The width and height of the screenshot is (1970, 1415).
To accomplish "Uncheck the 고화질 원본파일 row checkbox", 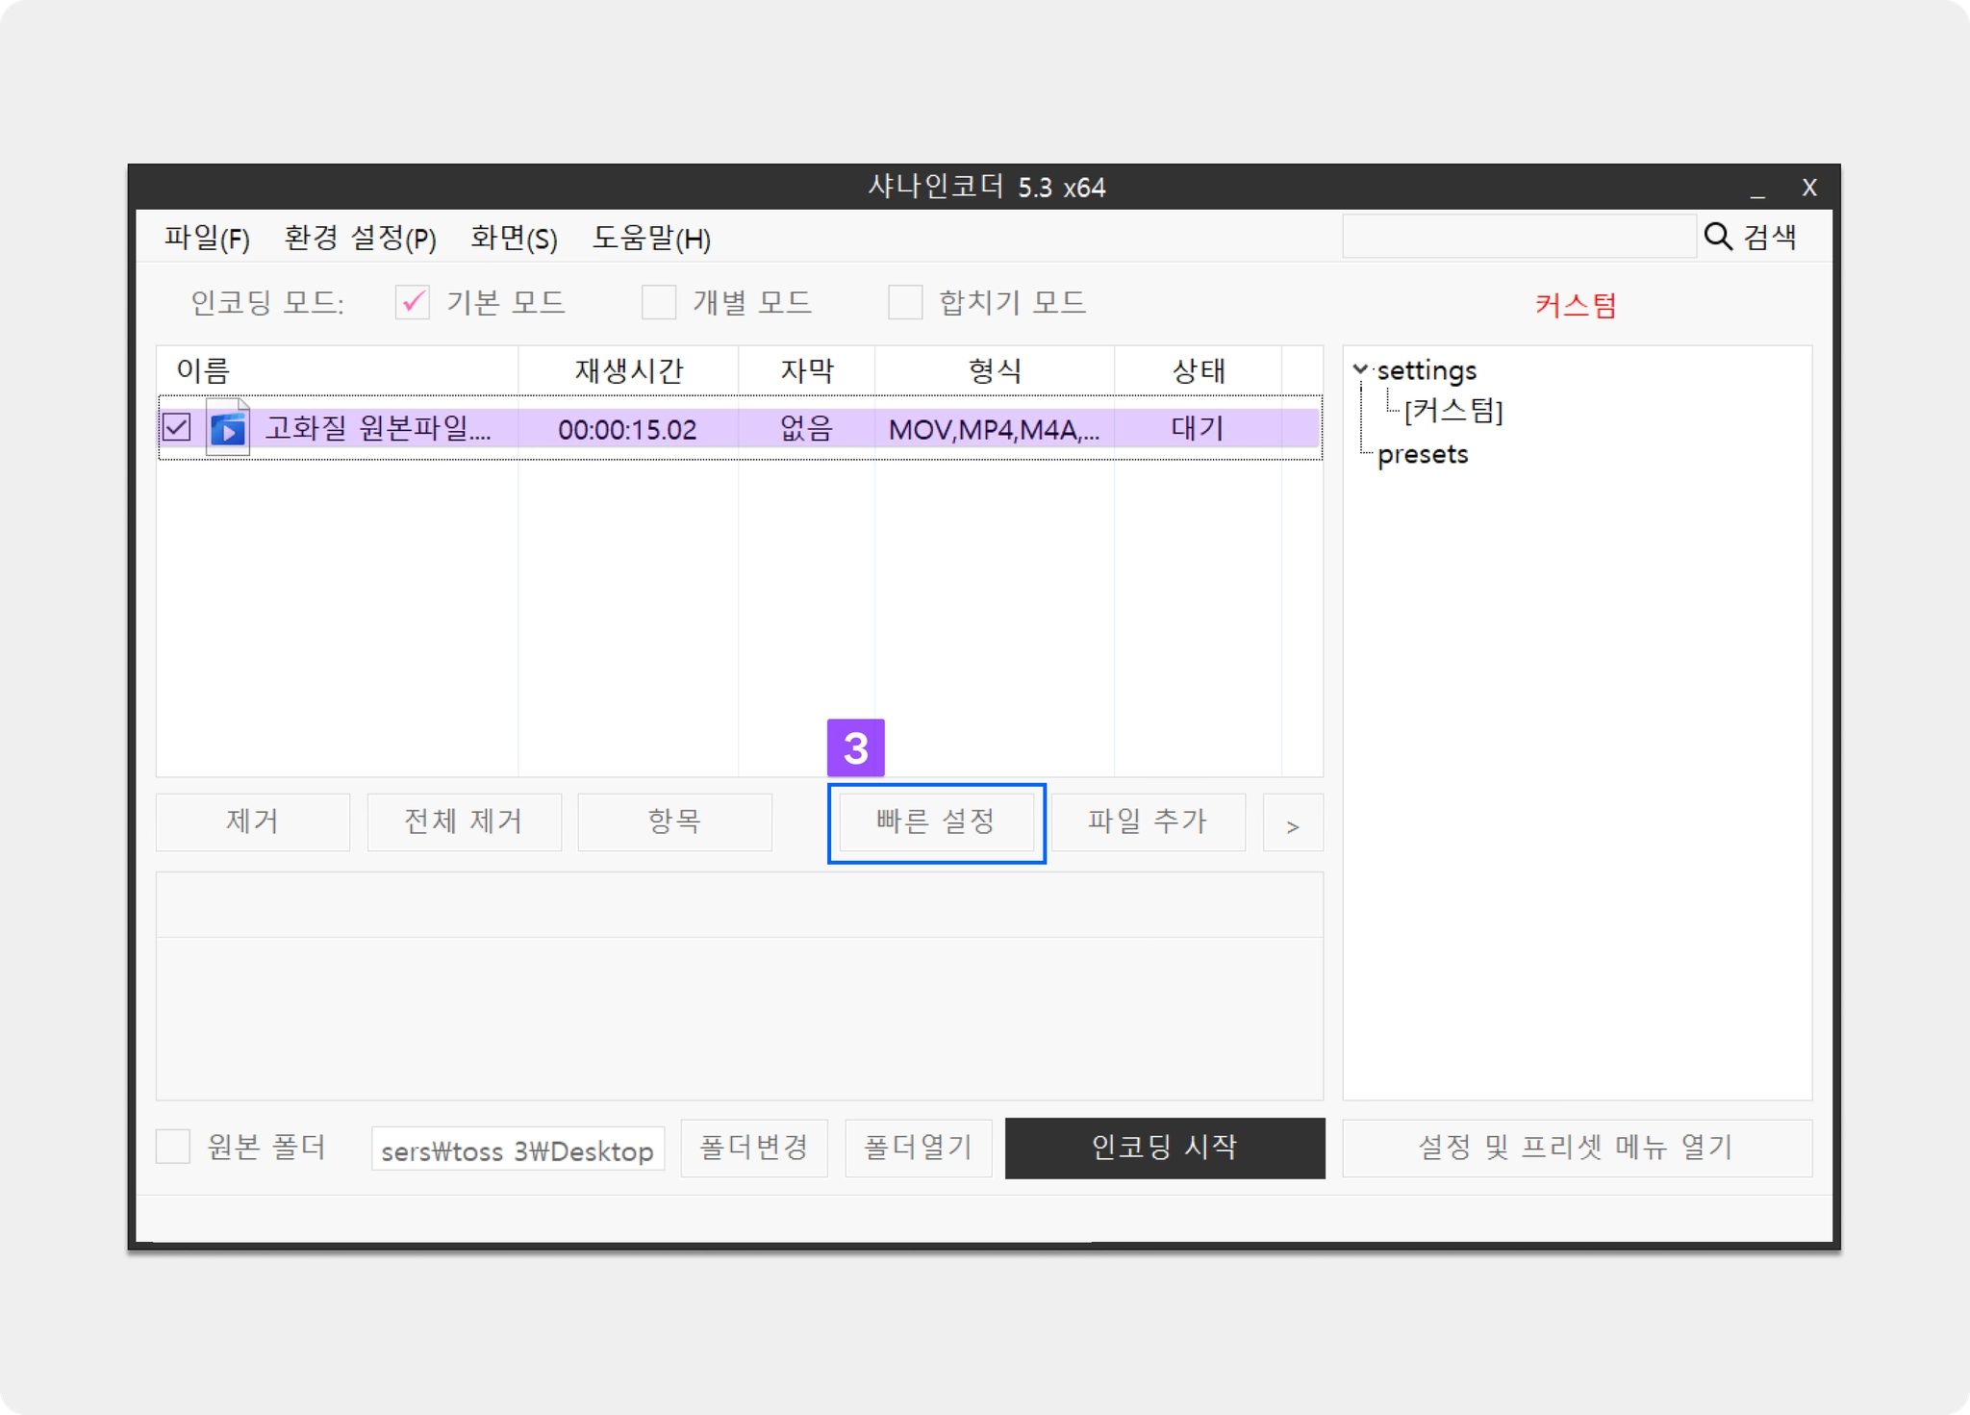I will coord(177,428).
